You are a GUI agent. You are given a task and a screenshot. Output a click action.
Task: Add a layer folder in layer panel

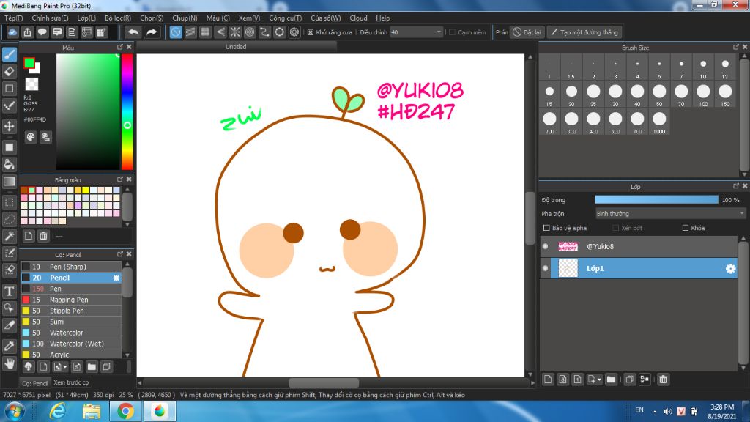point(611,380)
